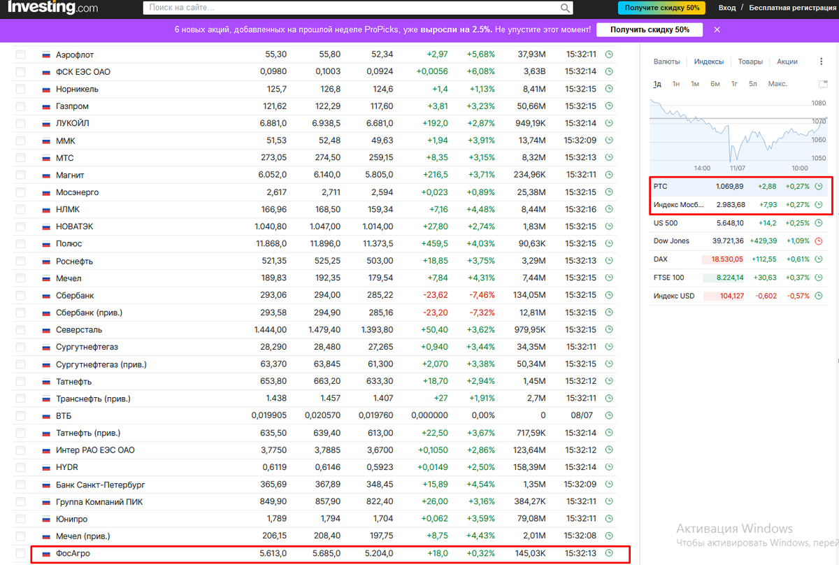Switch to the Акции tab
The image size is (839, 565).
point(787,62)
